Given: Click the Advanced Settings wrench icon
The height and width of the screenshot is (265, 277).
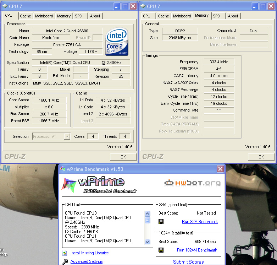Looking at the screenshot, I should tap(65, 261).
